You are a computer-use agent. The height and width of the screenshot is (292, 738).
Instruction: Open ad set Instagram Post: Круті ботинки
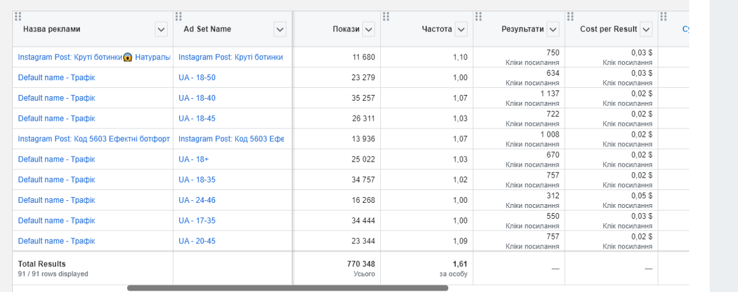[x=231, y=57]
